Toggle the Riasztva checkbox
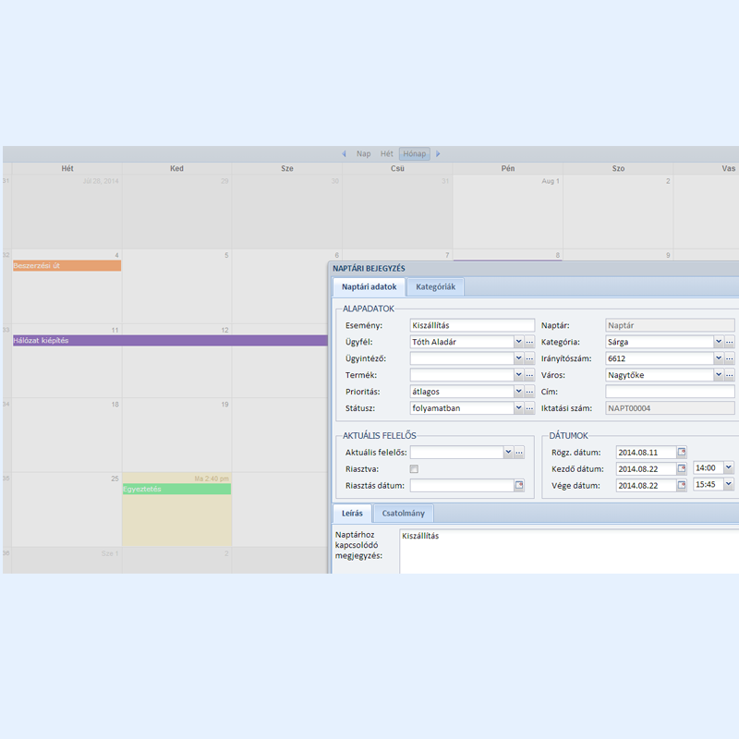Image resolution: width=739 pixels, height=739 pixels. 414,469
